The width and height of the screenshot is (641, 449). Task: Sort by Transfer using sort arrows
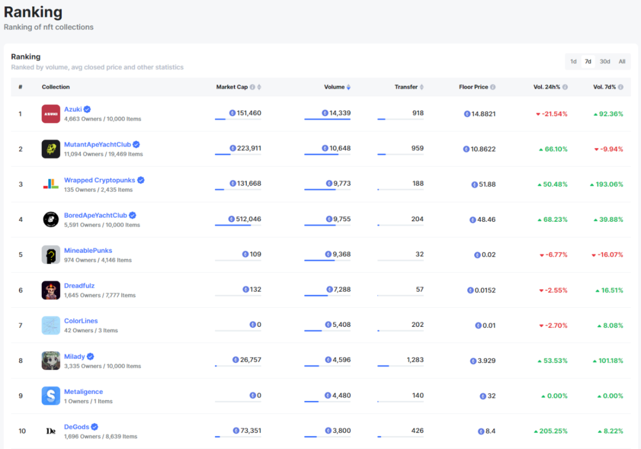tap(421, 87)
